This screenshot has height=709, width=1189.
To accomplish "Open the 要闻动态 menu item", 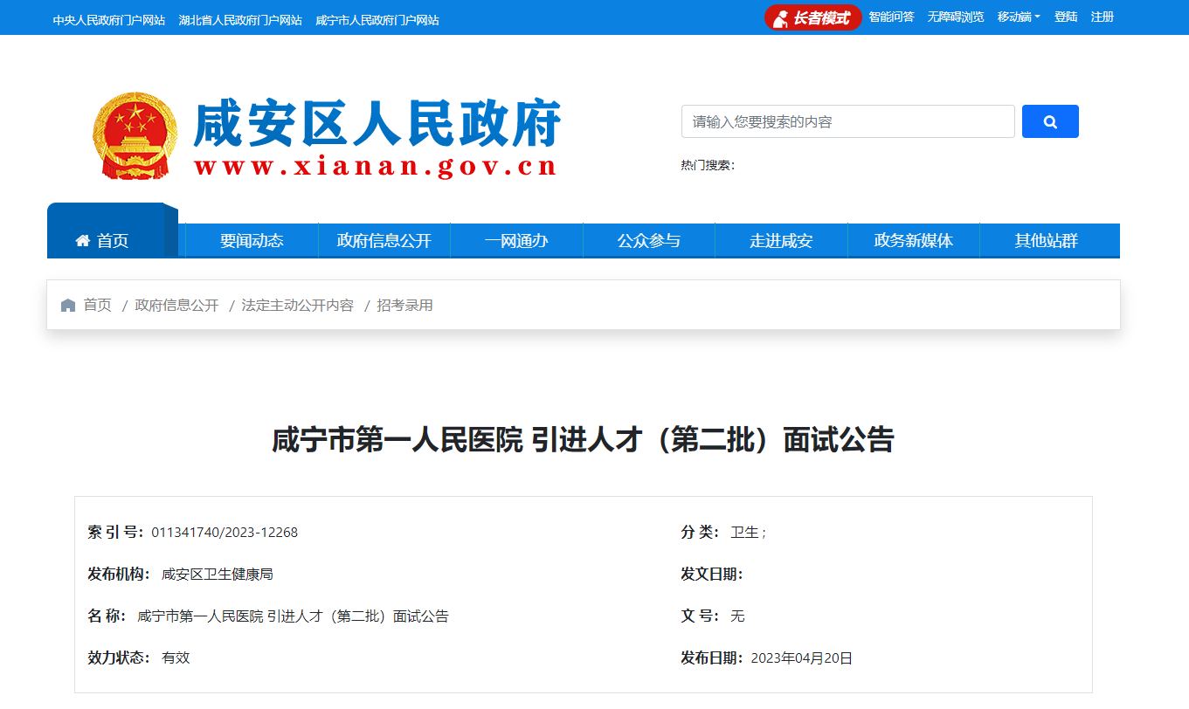I will point(252,241).
